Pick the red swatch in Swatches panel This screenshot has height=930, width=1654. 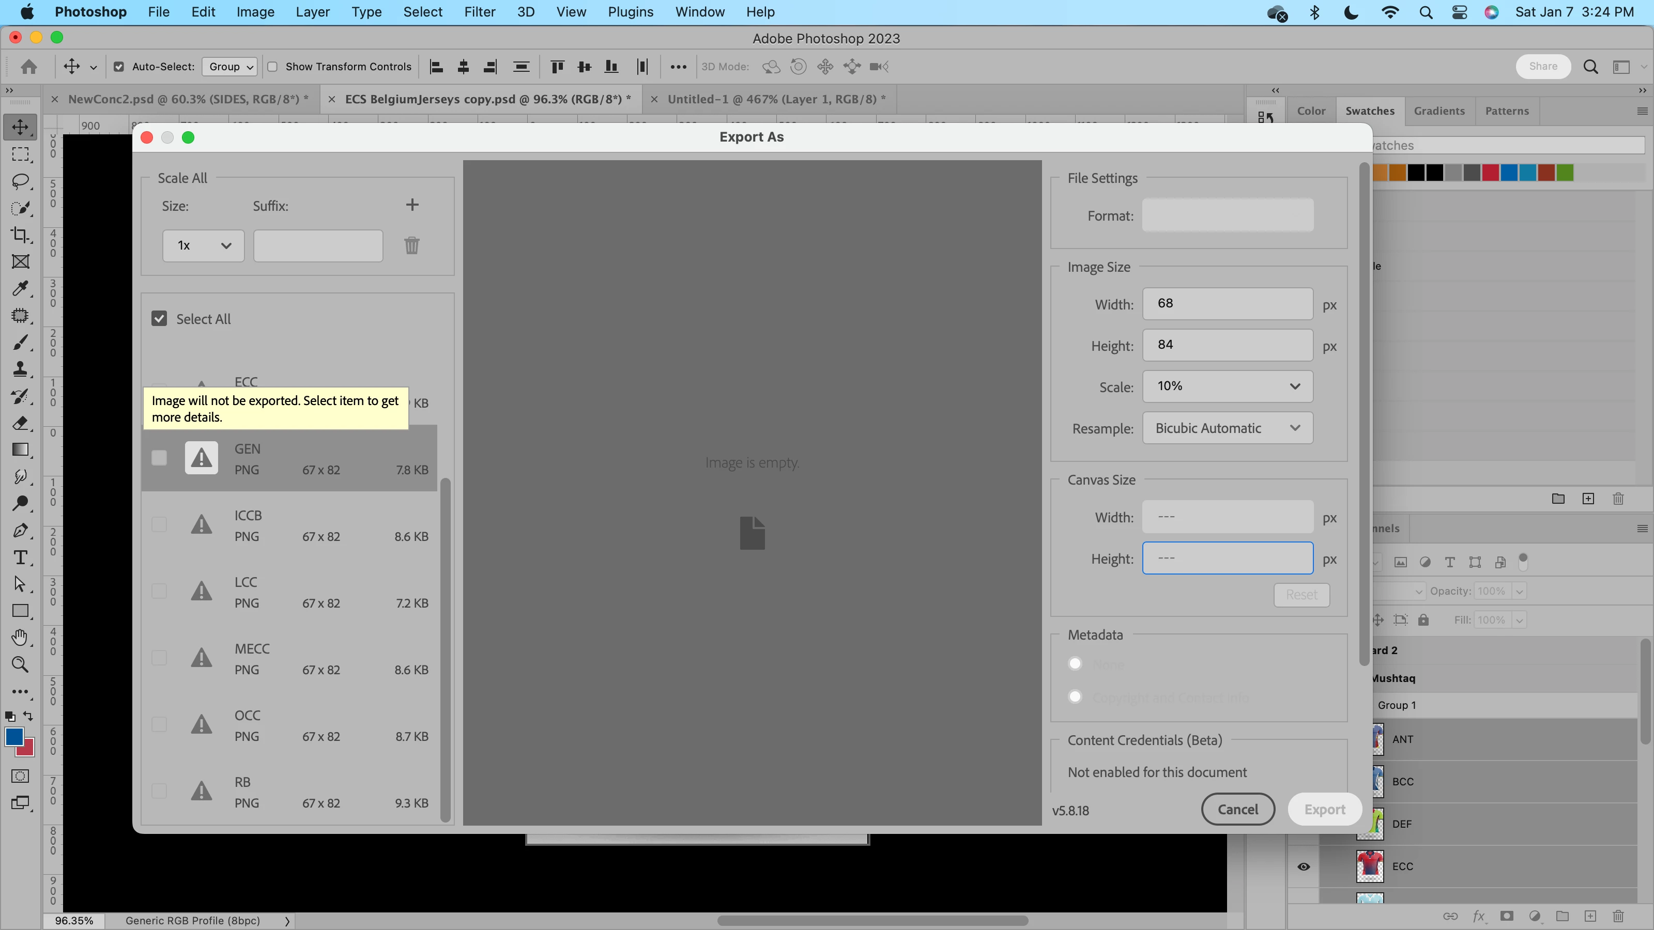pos(1490,173)
